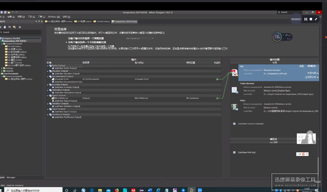
Task: Collapse the Export Outputs group
Action: coord(48,109)
